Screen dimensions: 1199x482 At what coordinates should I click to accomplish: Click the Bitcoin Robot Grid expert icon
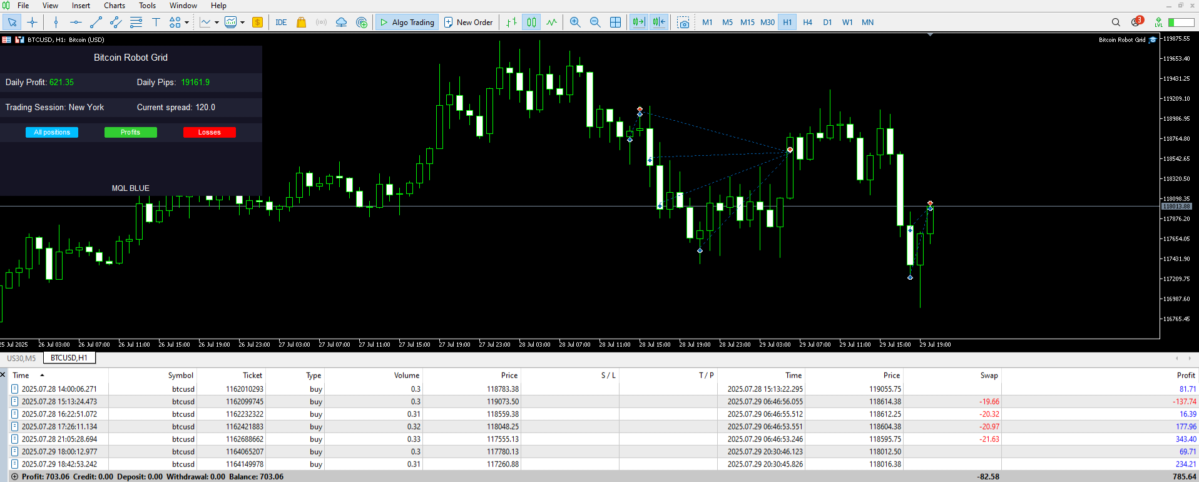click(1153, 39)
